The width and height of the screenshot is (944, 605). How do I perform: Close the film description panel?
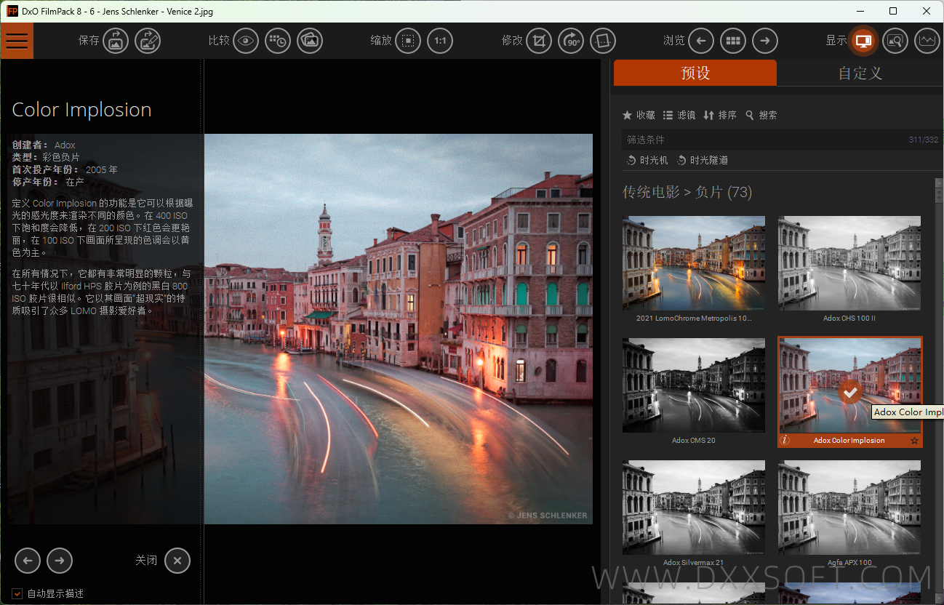pos(177,560)
